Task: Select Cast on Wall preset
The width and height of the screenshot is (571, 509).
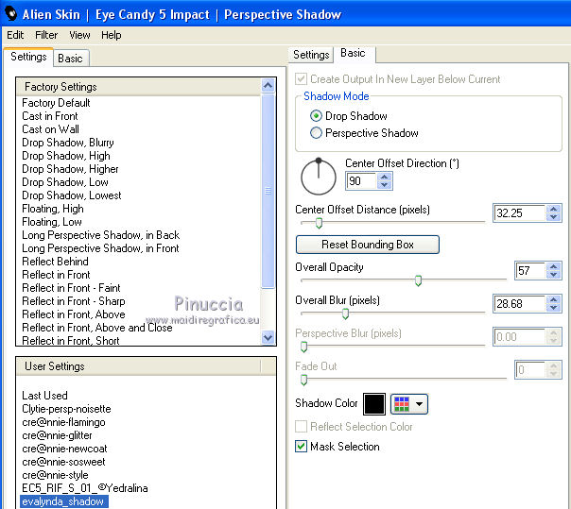Action: tap(50, 129)
